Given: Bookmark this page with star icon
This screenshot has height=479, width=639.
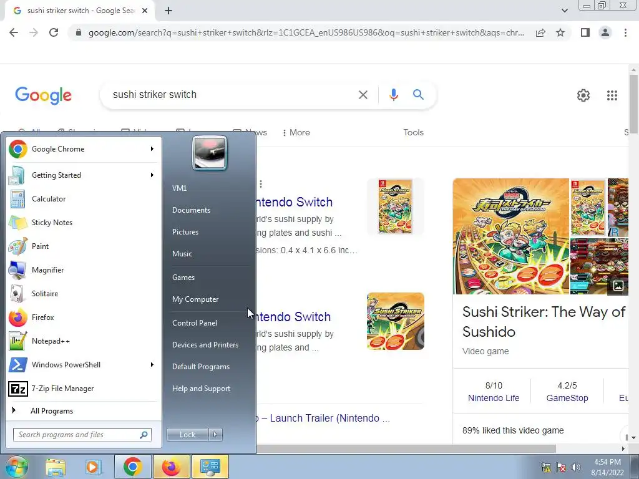Looking at the screenshot, I should pos(560,32).
